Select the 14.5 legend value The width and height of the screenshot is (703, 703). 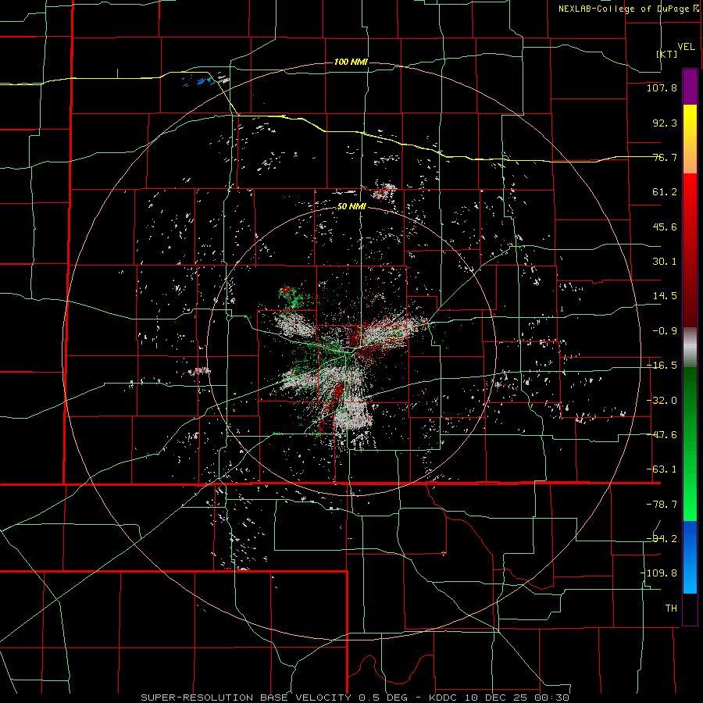[x=665, y=296]
